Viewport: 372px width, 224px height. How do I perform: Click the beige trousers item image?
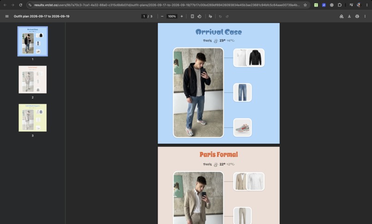point(242,216)
